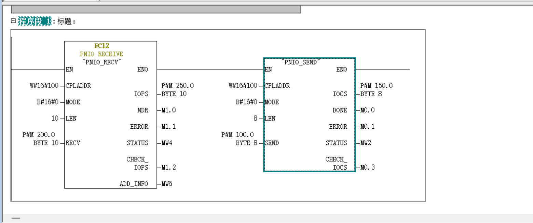The width and height of the screenshot is (533, 223).
Task: Click the gray comment bar above network
Action: [156, 9]
